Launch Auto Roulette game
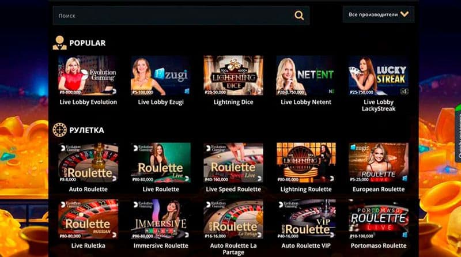Screen dimensions: 461x257 click(88, 162)
